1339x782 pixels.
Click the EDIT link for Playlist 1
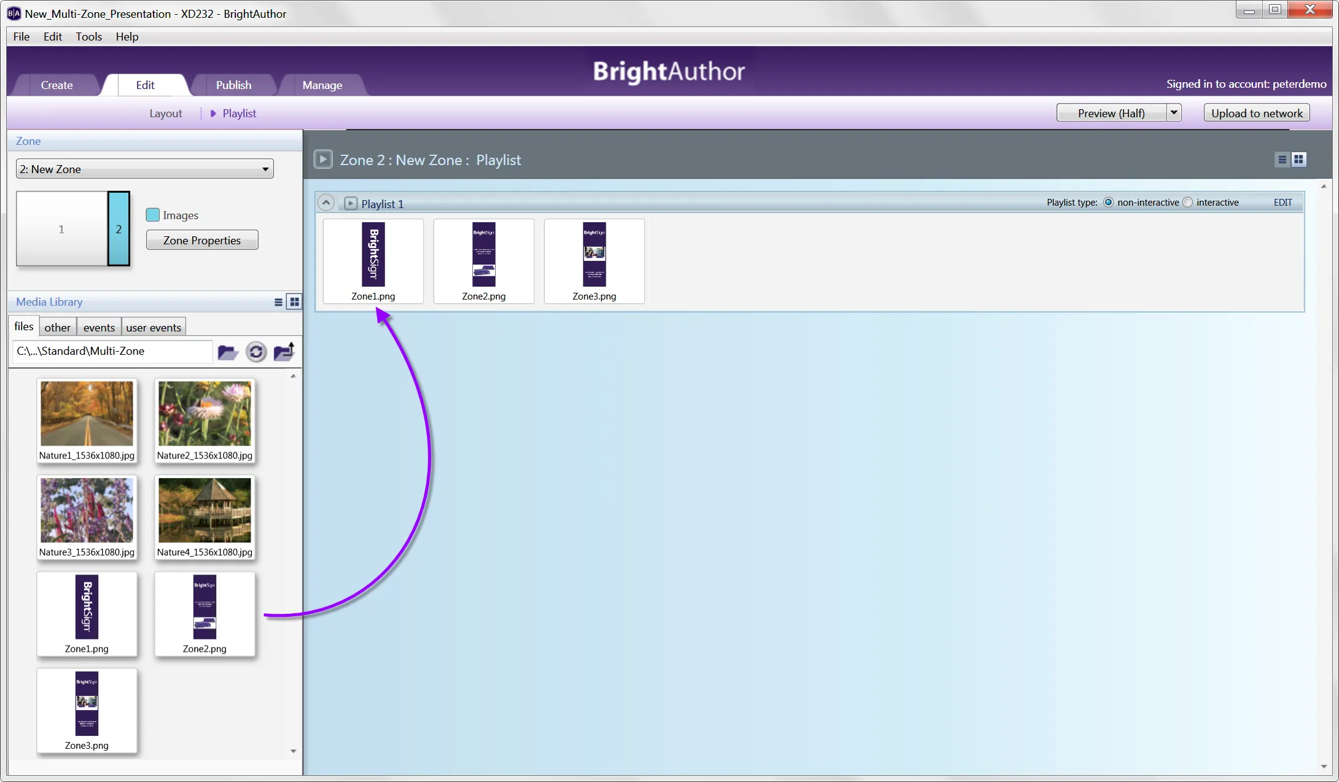tap(1282, 203)
